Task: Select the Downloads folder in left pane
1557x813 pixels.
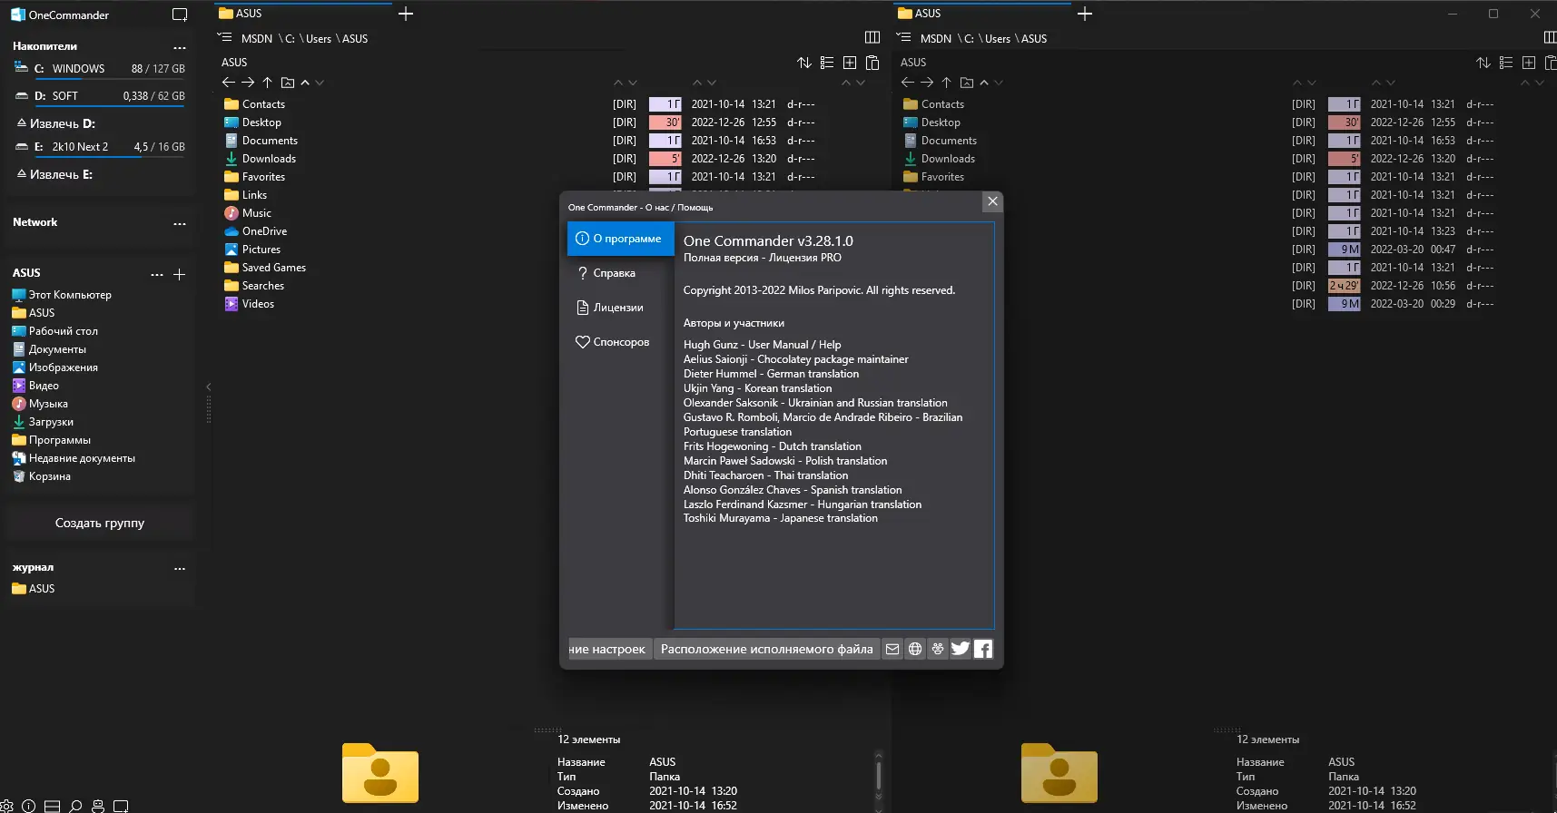Action: point(260,159)
